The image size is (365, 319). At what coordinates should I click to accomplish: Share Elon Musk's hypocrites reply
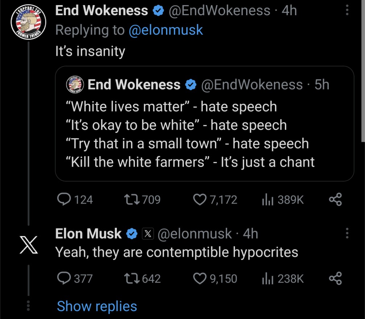[x=335, y=278]
